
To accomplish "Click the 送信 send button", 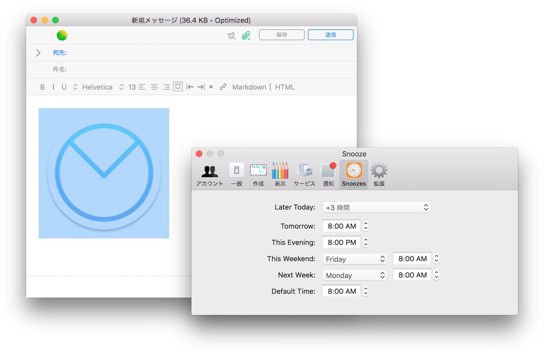I will tap(331, 35).
